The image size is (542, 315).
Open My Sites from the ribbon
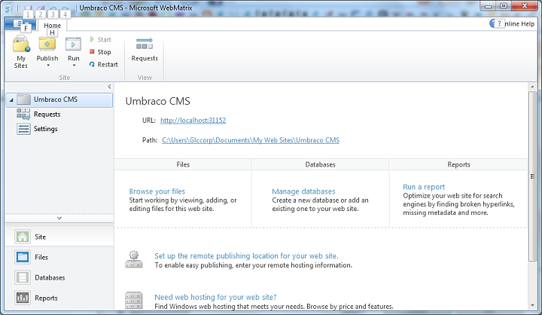click(x=21, y=52)
